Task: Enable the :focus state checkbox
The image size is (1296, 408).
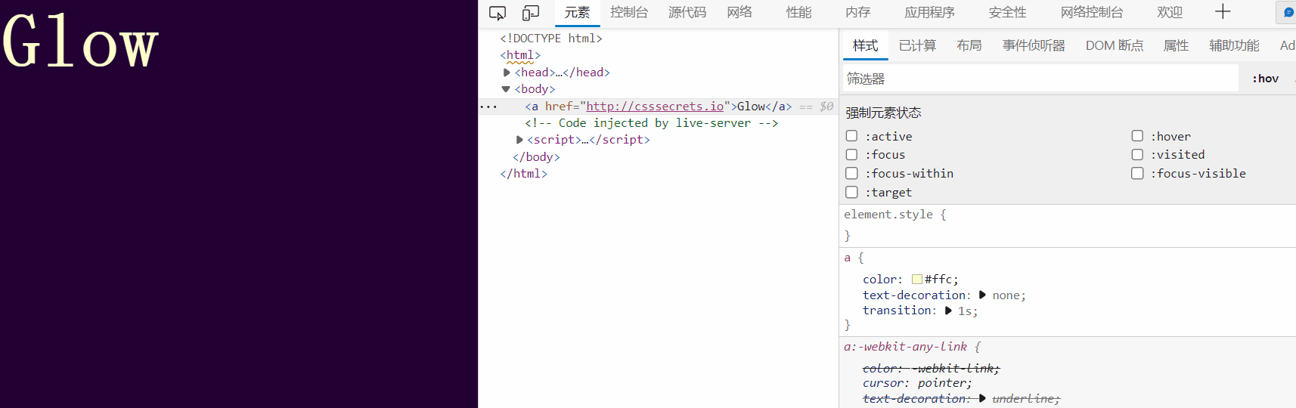Action: (x=851, y=154)
